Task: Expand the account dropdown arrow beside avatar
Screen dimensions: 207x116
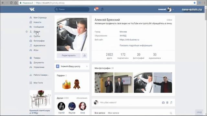Action: coord(173,9)
